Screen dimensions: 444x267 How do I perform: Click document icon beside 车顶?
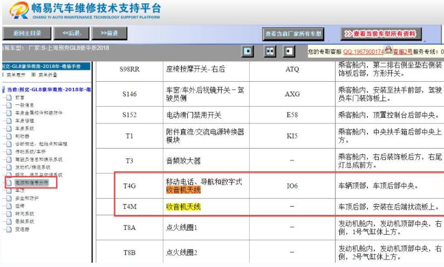tap(8, 191)
